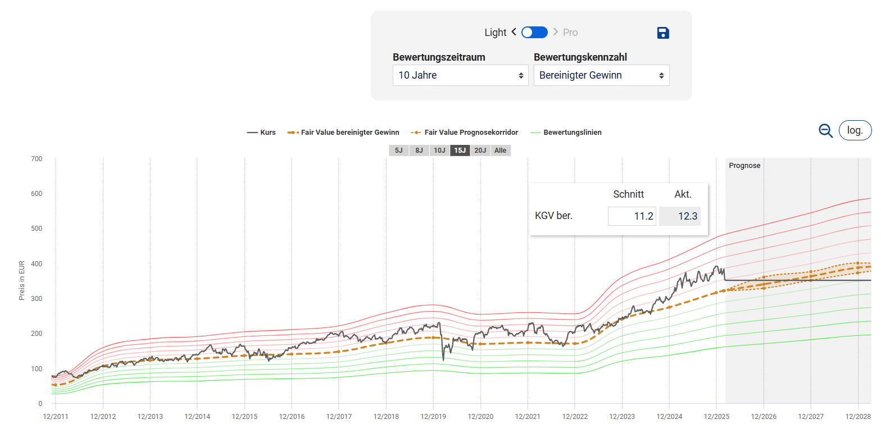Click the Akt. KGV value 12.3
881x442 pixels.
[x=680, y=216]
